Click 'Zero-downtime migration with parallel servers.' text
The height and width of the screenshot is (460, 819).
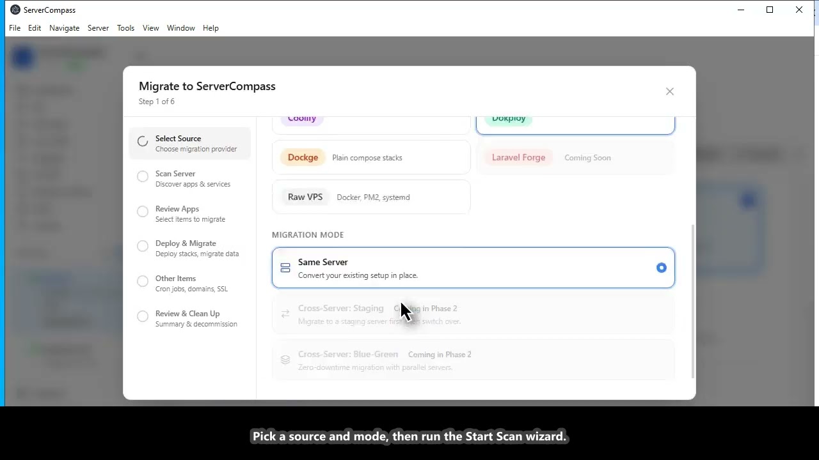point(375,367)
